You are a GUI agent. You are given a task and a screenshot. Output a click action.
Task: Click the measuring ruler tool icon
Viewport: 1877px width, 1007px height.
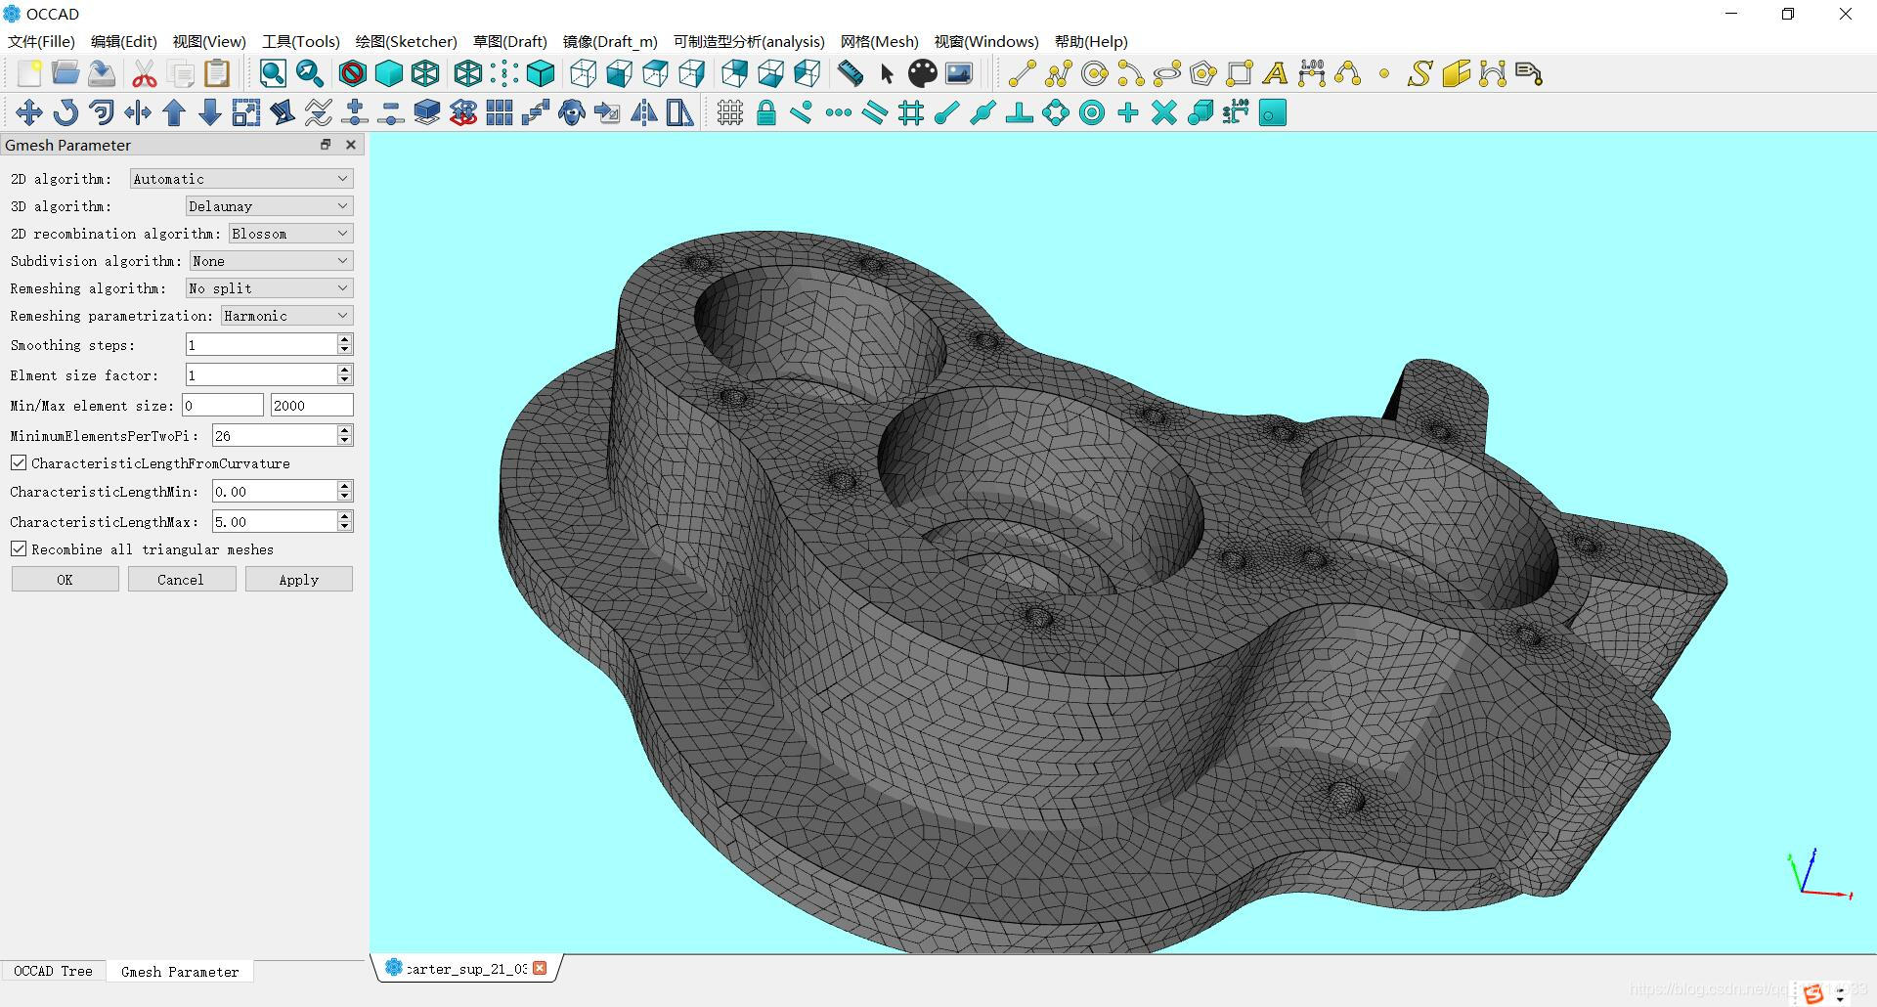[x=851, y=74]
